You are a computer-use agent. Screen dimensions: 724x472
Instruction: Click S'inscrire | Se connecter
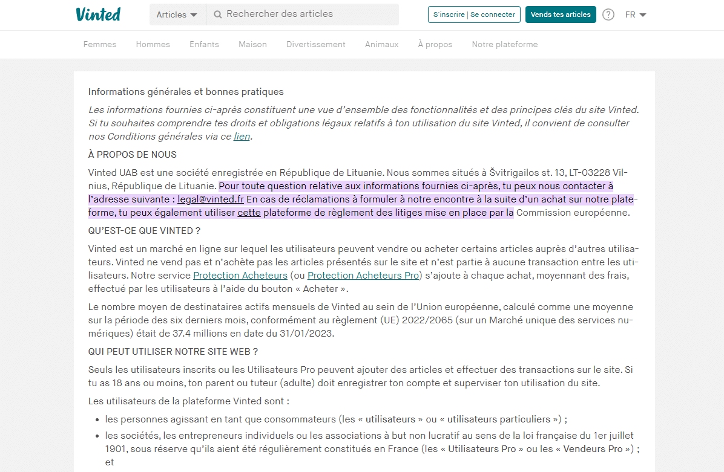point(474,14)
